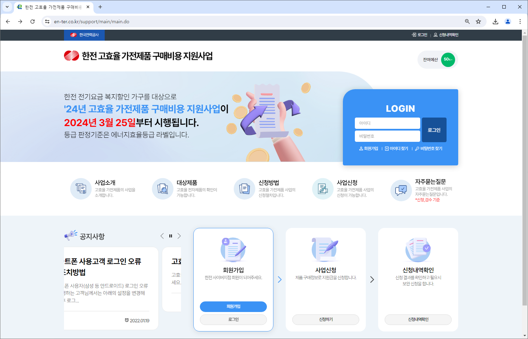Click the green 50% remaining budget badge
528x339 pixels.
coord(448,59)
